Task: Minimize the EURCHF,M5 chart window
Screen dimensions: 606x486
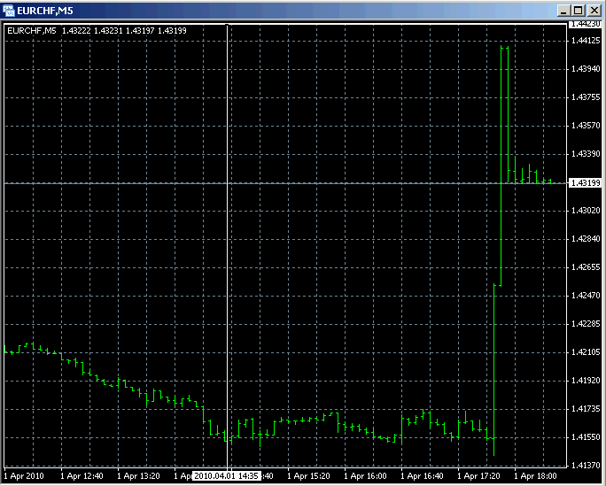Action: (563, 9)
